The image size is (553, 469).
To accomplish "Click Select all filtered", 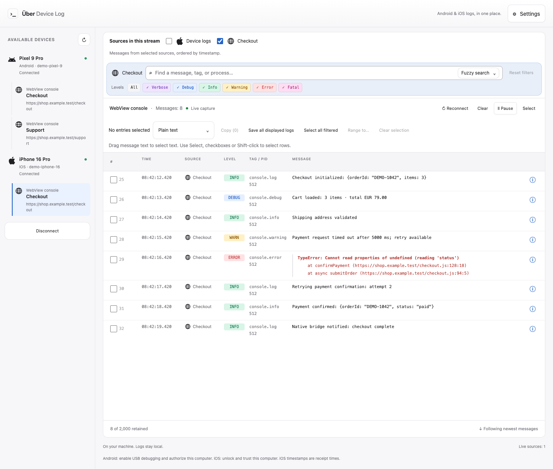I will (321, 130).
